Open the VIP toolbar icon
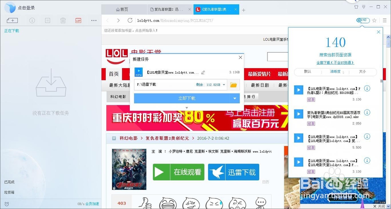The image size is (391, 209). pyautogui.click(x=78, y=20)
